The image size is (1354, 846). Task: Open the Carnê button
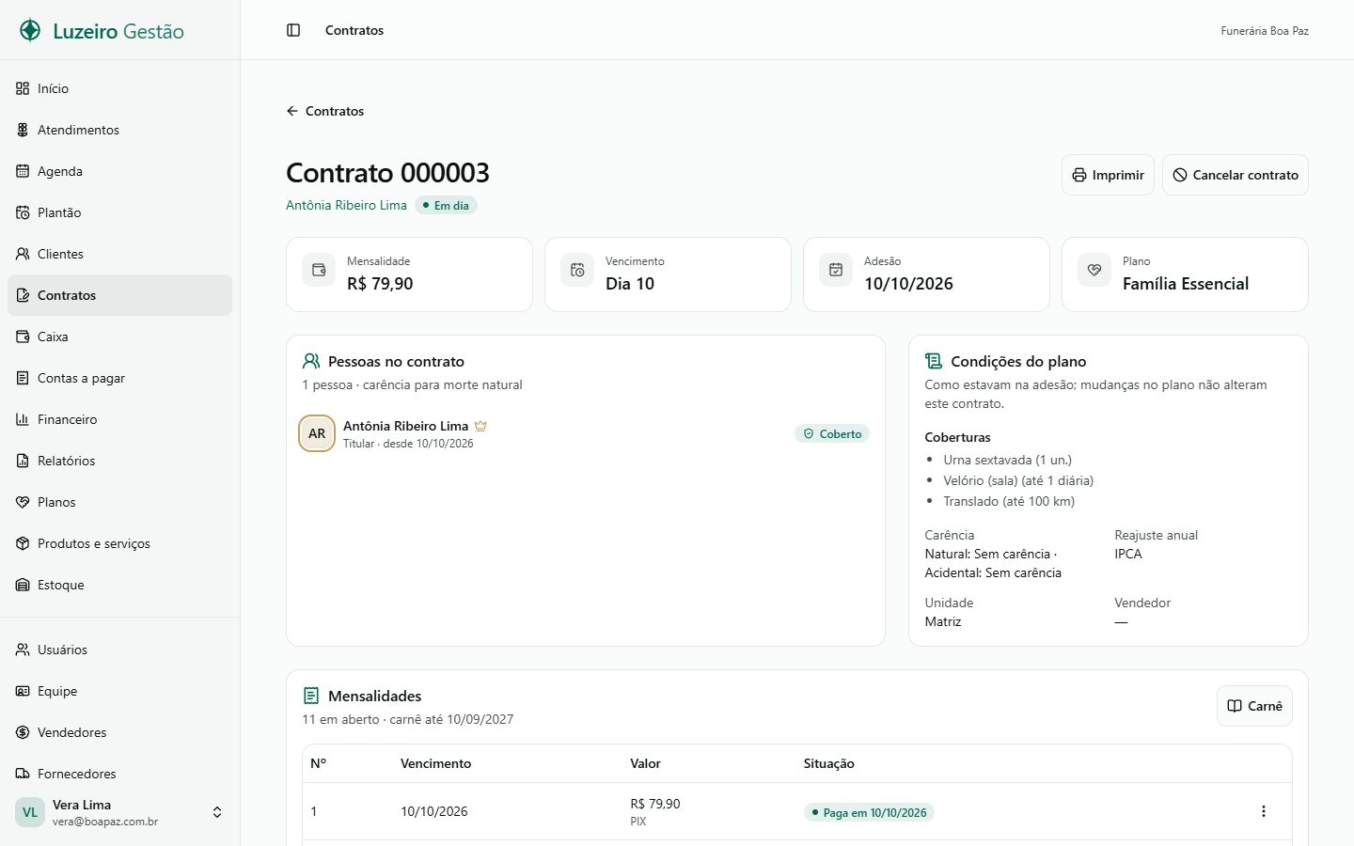[x=1254, y=706]
